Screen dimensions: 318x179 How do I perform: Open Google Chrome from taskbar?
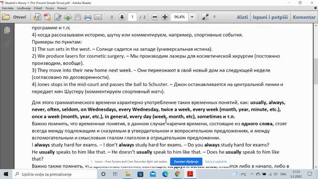coord(177,174)
